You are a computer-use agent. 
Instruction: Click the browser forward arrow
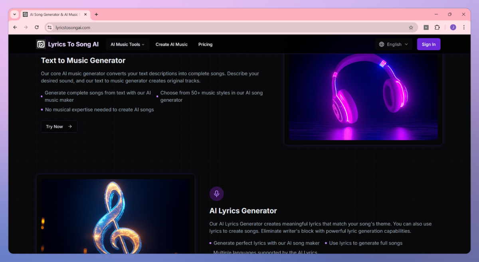(26, 28)
